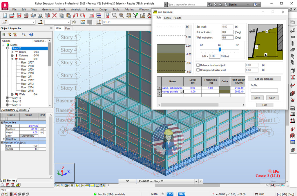Click the Edit soil database button

[265, 79]
